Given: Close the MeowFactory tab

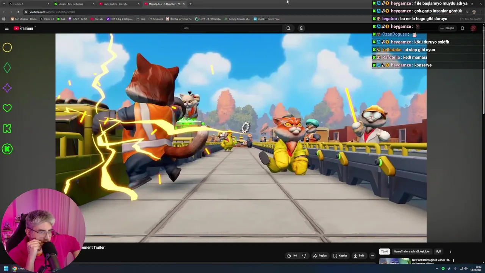Looking at the screenshot, I should point(184,4).
